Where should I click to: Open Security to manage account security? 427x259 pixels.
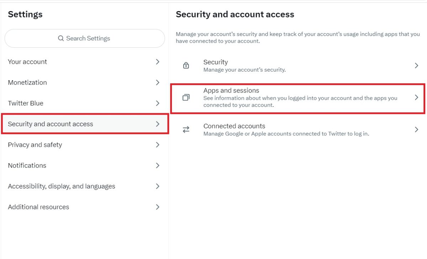coord(298,66)
